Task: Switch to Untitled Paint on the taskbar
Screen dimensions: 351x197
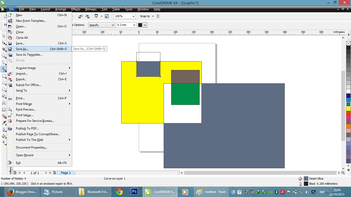Action: click(211, 192)
